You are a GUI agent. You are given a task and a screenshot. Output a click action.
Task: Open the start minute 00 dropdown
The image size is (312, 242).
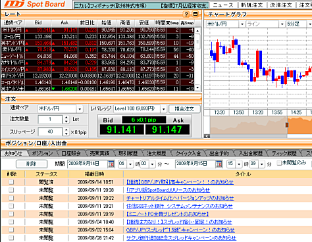pyautogui.click(x=152, y=164)
